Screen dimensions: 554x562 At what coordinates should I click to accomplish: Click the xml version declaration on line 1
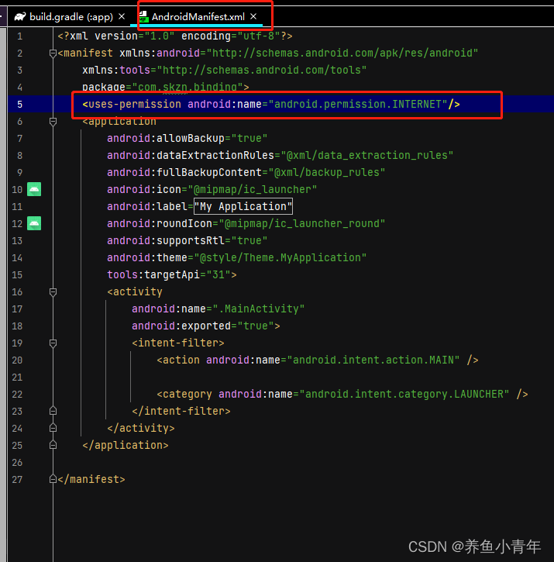[x=175, y=36]
